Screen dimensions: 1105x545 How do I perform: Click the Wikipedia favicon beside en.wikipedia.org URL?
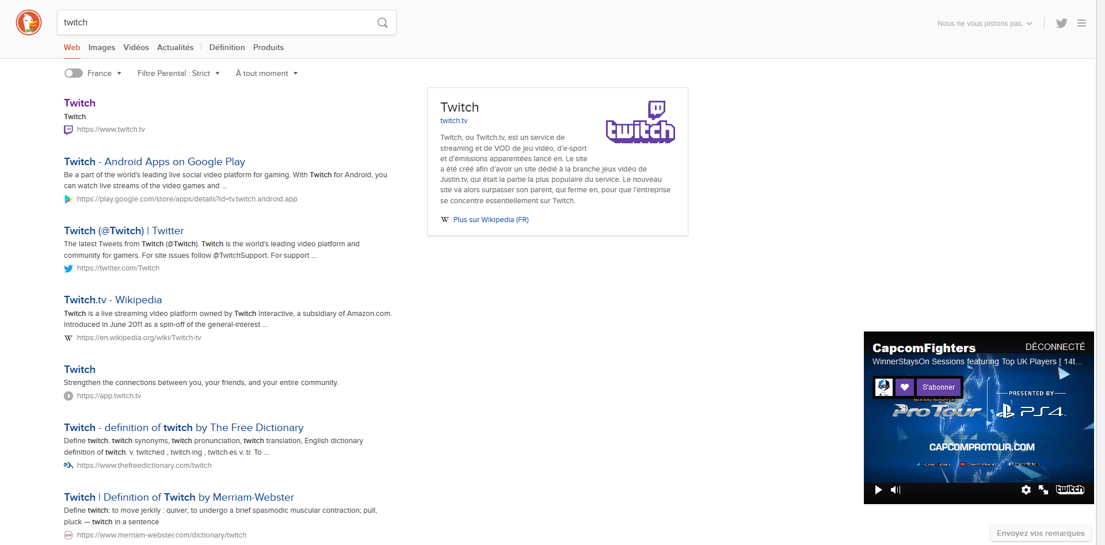click(68, 338)
